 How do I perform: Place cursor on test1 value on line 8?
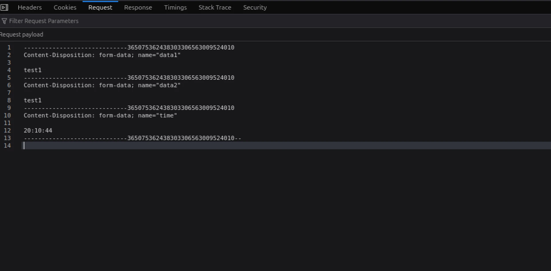point(32,100)
